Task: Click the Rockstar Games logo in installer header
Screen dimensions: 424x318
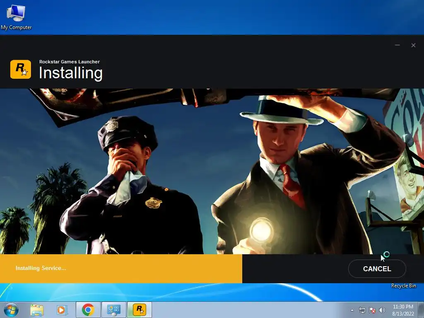Action: point(21,70)
